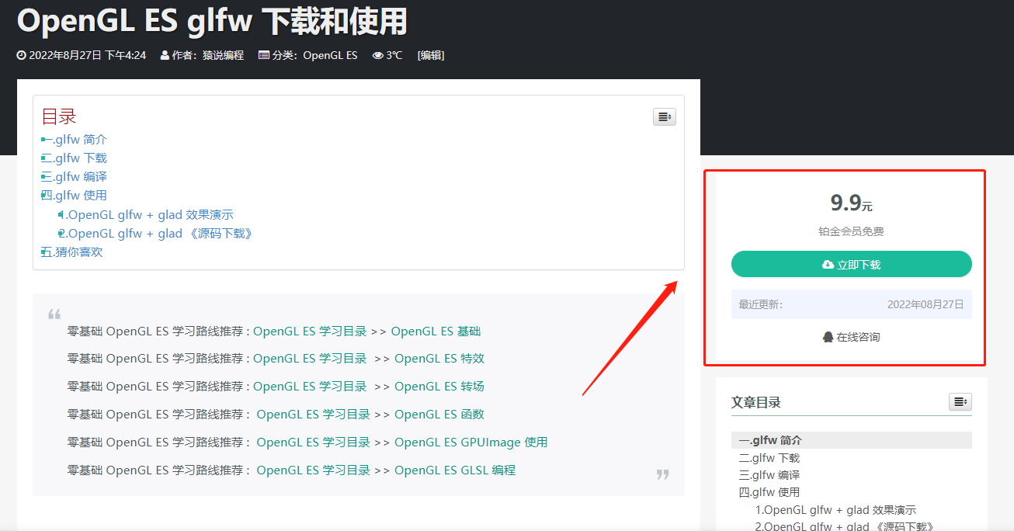
Task: Click the cloud download icon on 立即下载
Action: click(828, 265)
